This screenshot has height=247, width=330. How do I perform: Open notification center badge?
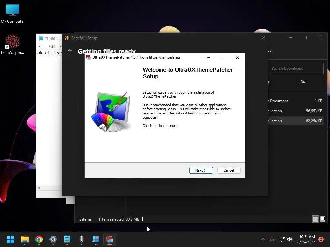[321, 239]
